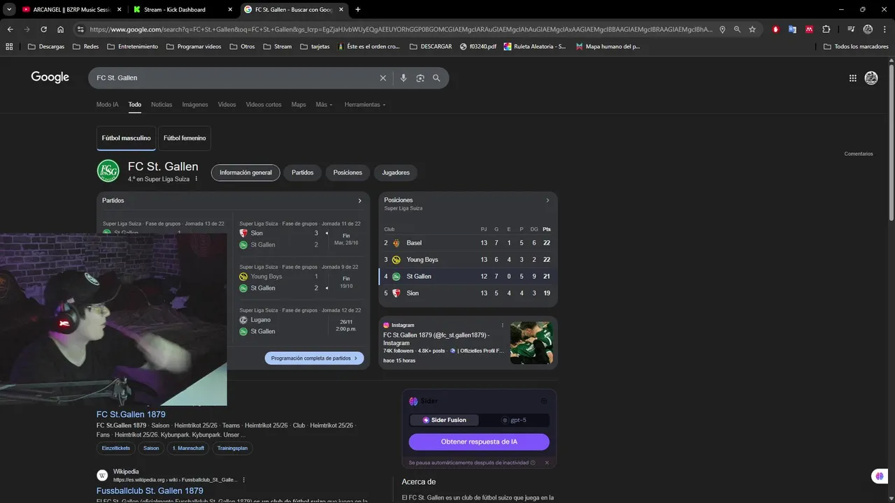Open Google account avatar on the page
Viewport: 895px width, 503px height.
pos(871,78)
